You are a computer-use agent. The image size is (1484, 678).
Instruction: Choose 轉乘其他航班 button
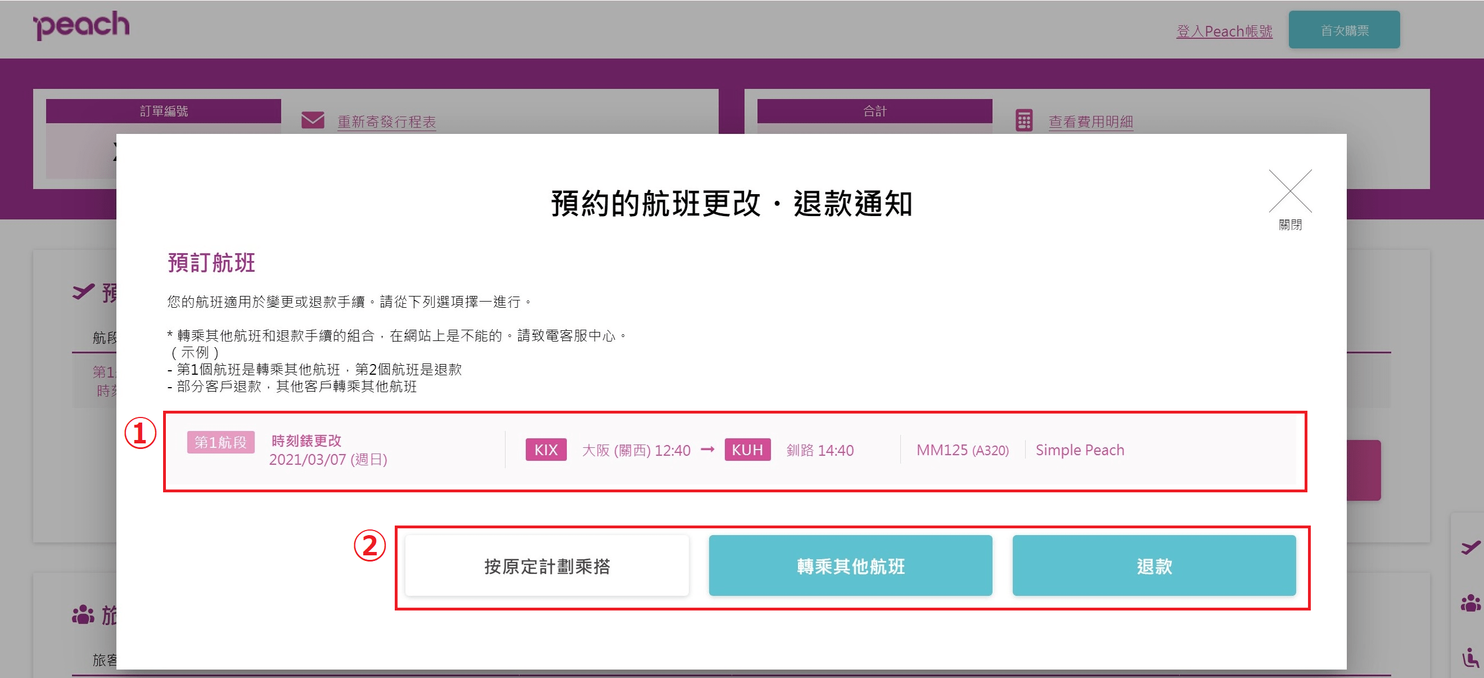850,565
